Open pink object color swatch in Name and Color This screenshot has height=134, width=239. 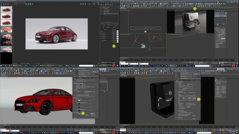(x=226, y=97)
